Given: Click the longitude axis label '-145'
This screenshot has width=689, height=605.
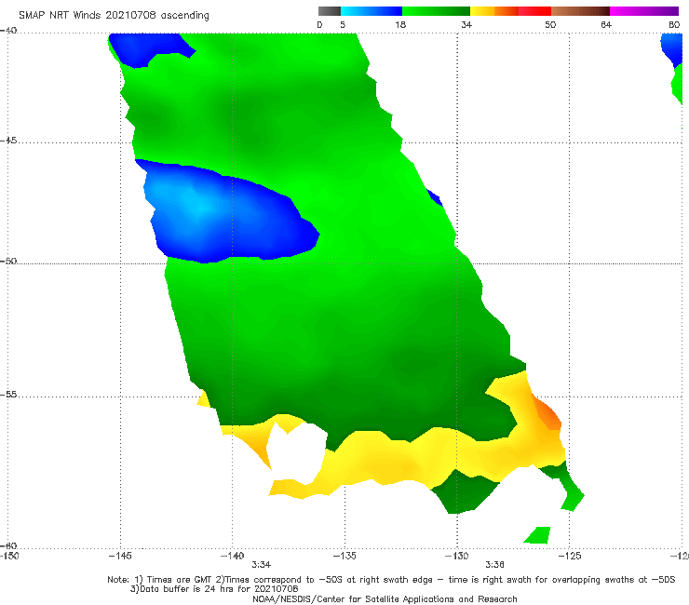Looking at the screenshot, I should click(x=120, y=556).
